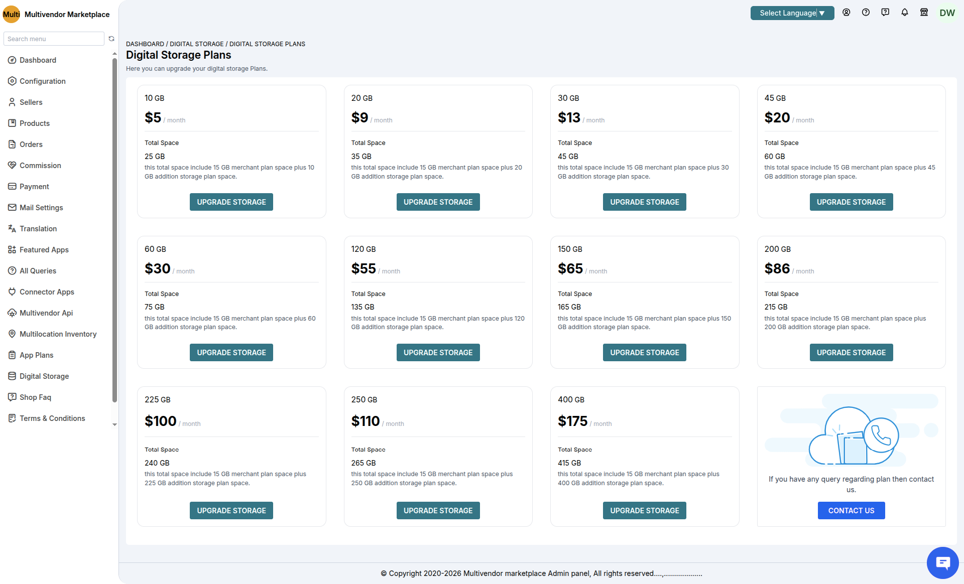964x584 pixels.
Task: Click the Commission handshake icon
Action: (12, 166)
